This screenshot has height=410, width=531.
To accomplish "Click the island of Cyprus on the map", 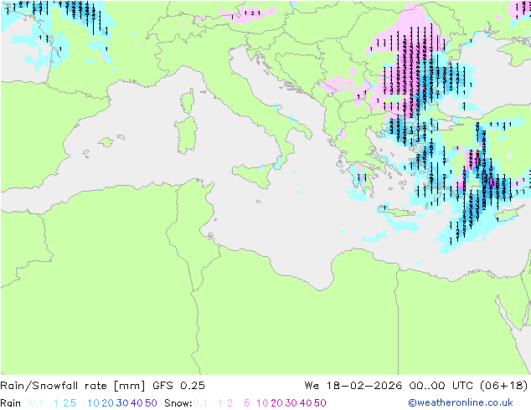I will pos(508,213).
